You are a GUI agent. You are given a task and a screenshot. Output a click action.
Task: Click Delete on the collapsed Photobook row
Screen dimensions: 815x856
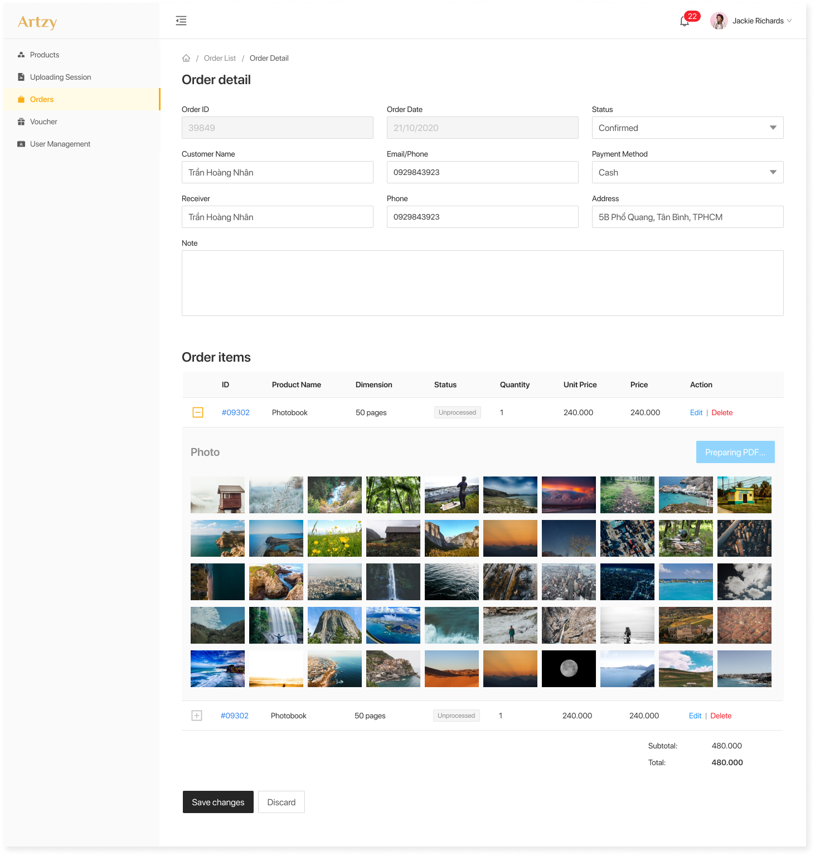(x=721, y=716)
